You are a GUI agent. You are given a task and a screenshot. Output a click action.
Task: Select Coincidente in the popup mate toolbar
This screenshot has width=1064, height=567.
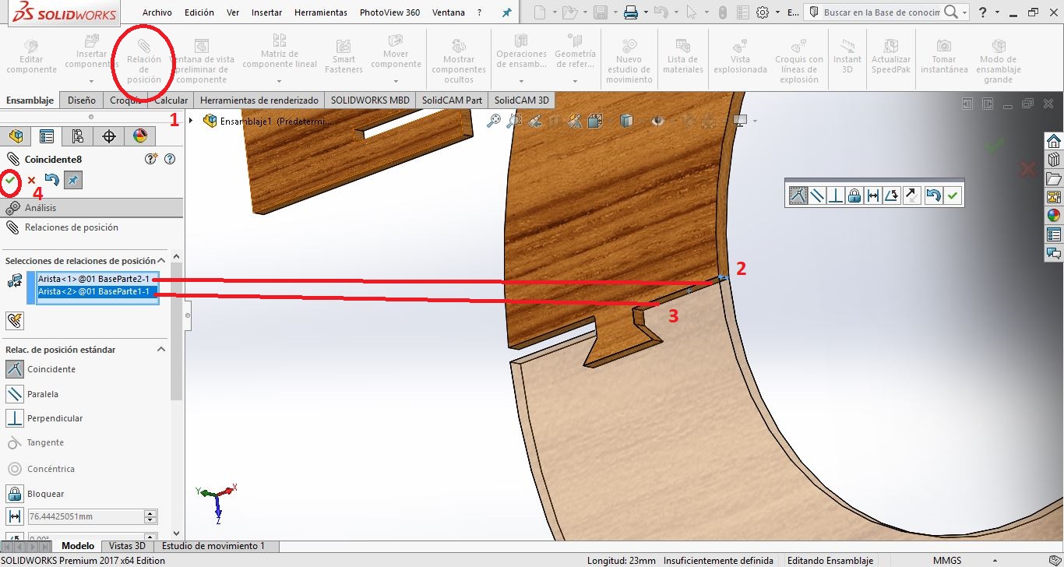798,195
